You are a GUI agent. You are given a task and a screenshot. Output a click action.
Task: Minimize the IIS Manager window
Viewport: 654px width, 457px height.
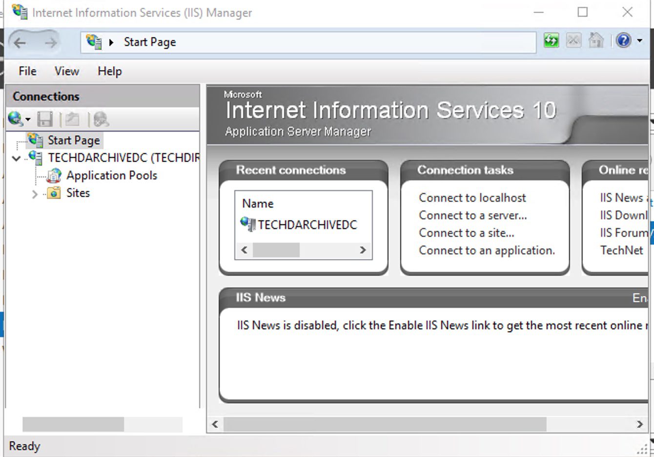539,12
